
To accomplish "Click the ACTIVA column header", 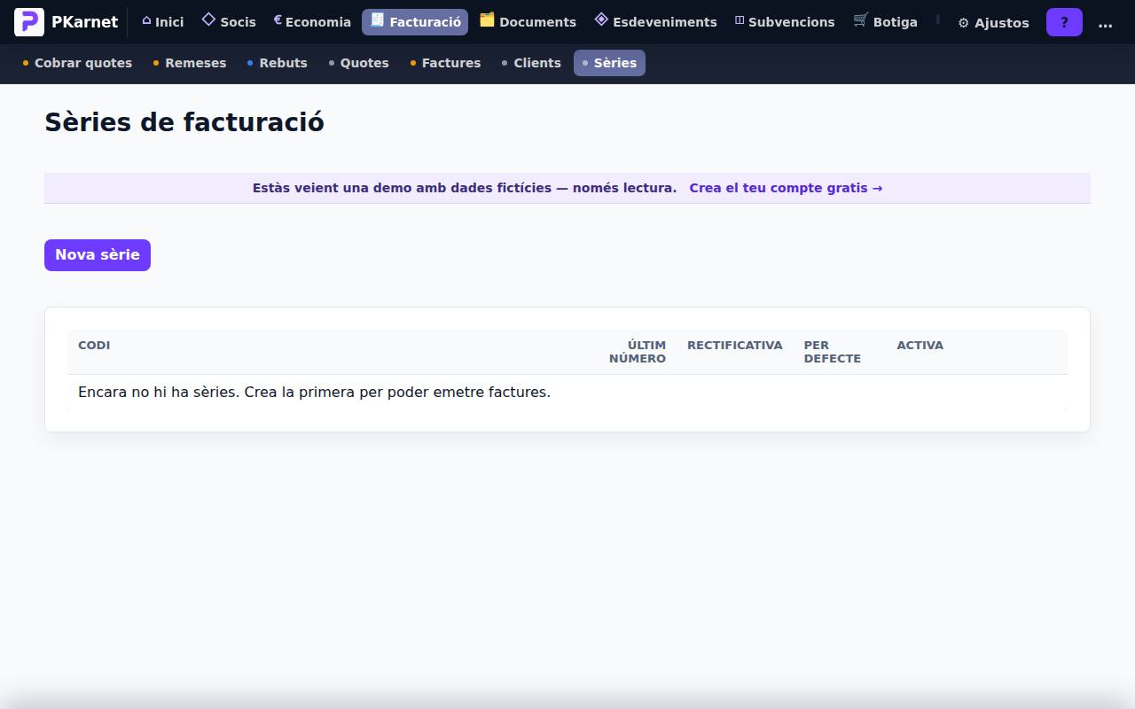I will click(920, 346).
